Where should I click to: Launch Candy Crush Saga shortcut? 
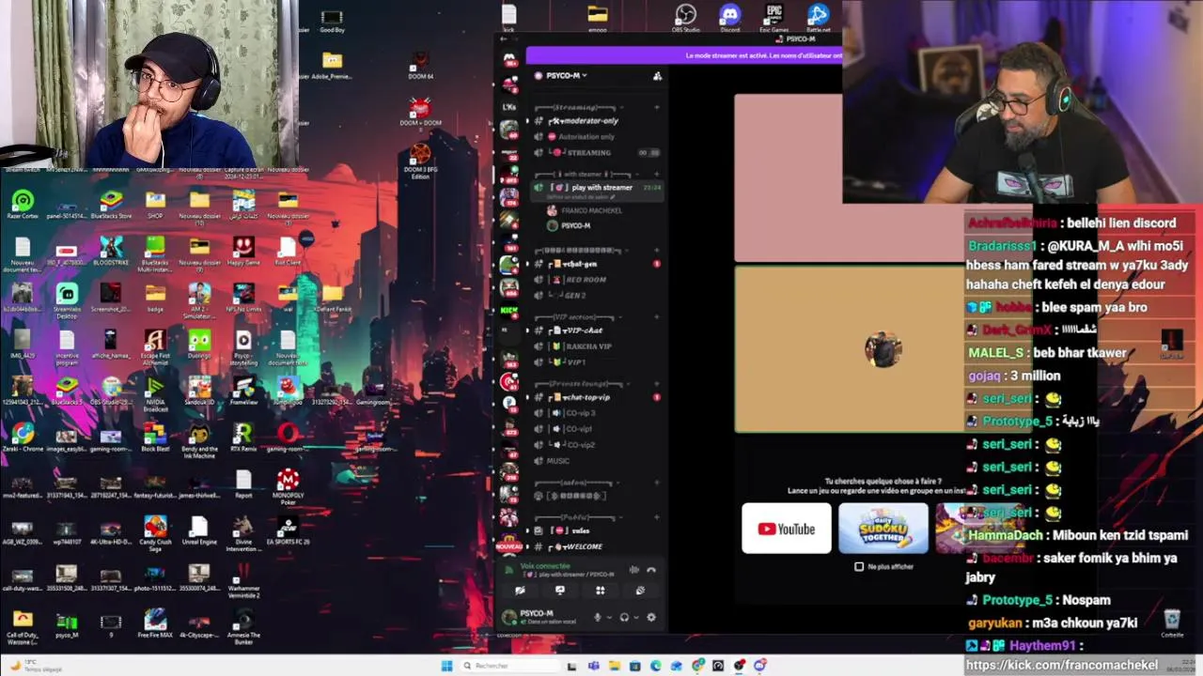click(155, 531)
